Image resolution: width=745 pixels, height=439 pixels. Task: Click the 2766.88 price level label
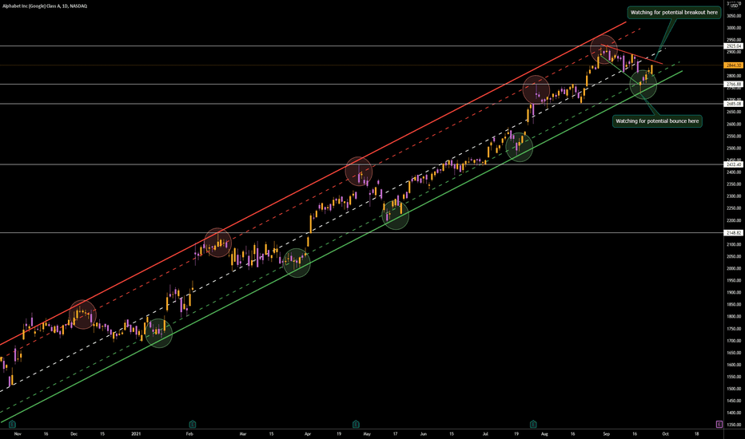(734, 84)
